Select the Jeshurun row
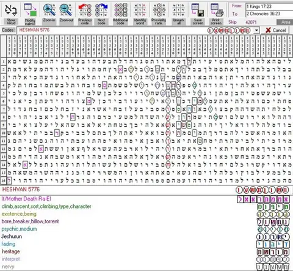The height and width of the screenshot is (271, 293). (x=146, y=237)
